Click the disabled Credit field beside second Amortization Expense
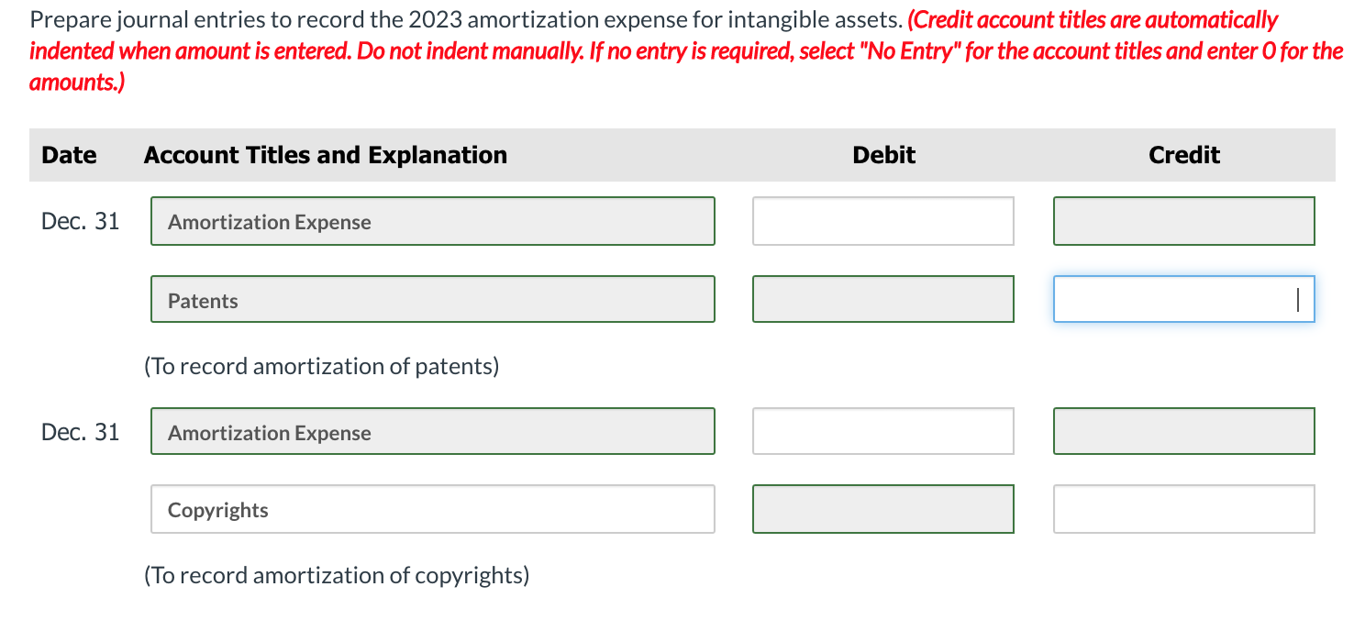1365x642 pixels. pyautogui.click(x=1183, y=430)
